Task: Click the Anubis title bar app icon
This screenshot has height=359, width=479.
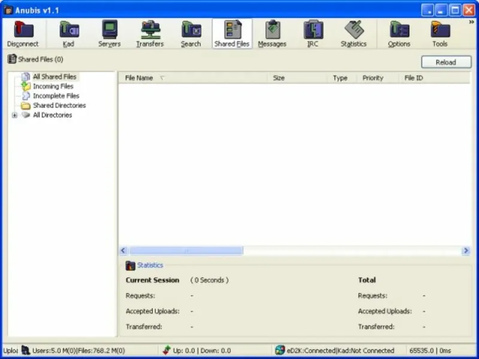Action: click(x=8, y=10)
